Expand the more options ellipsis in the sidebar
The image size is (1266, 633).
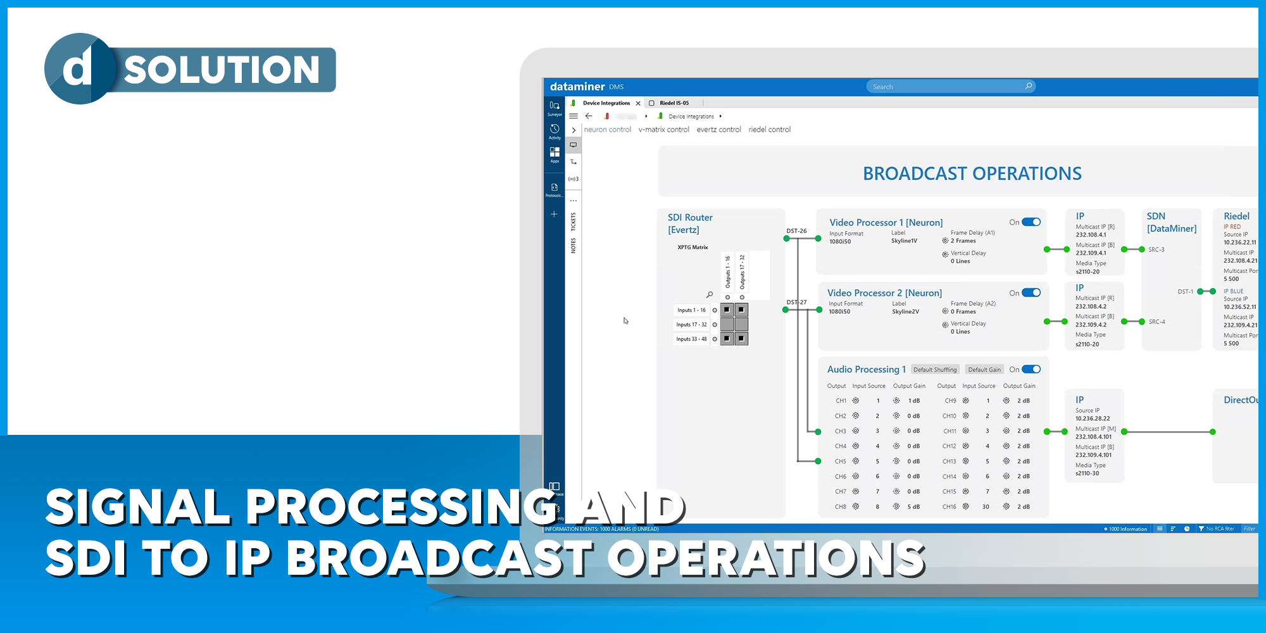point(573,200)
